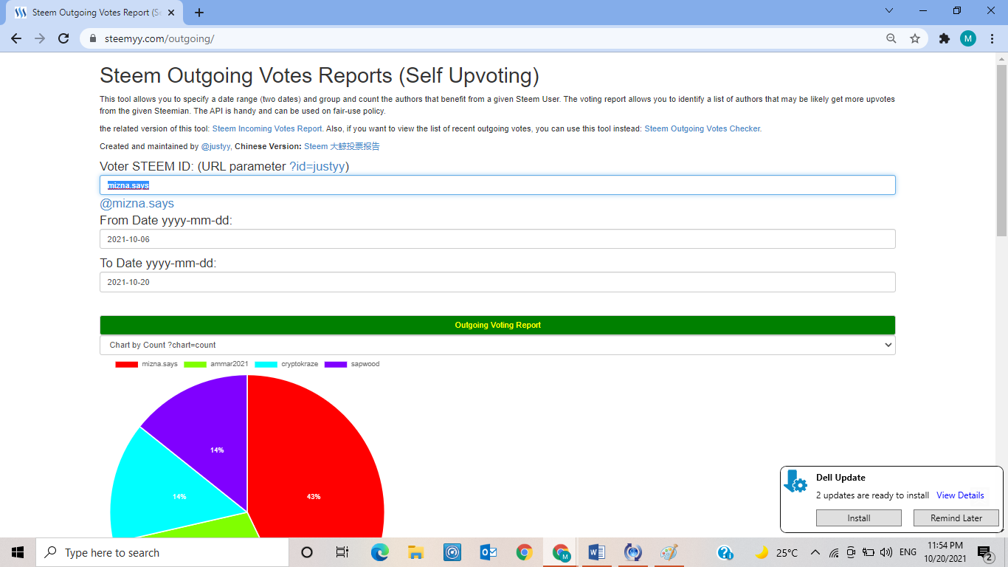Click the Voter STEEM ID input field
This screenshot has width=1008, height=567.
pos(497,185)
